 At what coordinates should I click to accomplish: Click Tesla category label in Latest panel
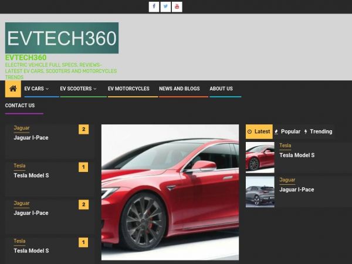pos(285,145)
